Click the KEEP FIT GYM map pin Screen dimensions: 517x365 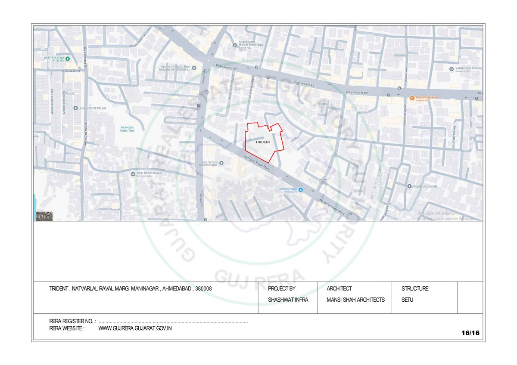[x=67, y=58]
